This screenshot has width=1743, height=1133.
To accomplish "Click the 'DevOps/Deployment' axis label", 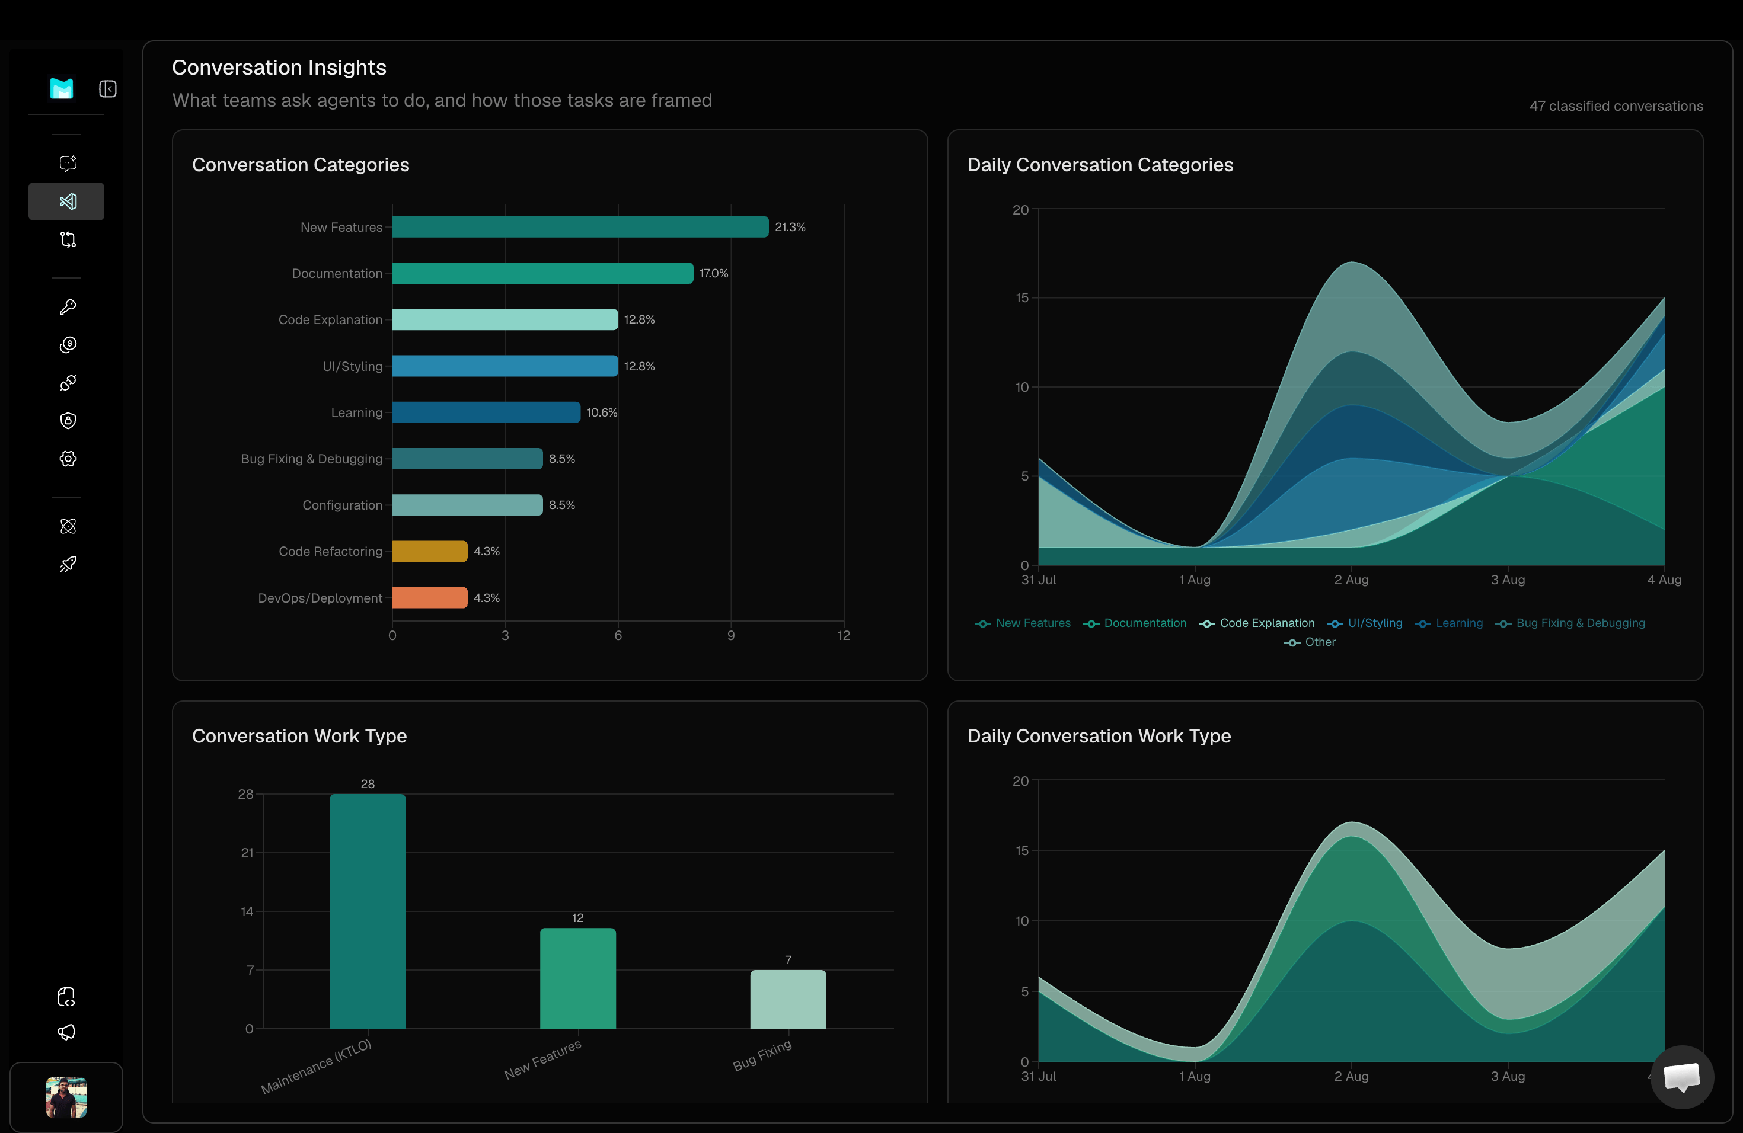I will point(320,598).
